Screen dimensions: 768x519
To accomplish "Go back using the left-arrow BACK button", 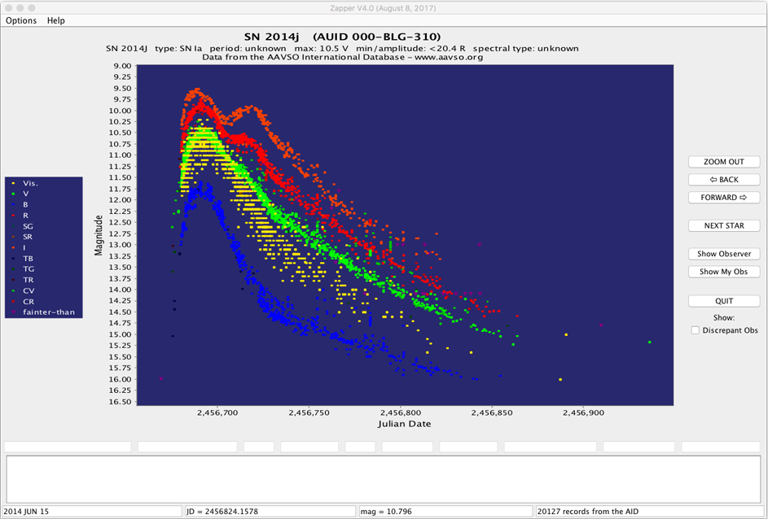I will (x=723, y=180).
